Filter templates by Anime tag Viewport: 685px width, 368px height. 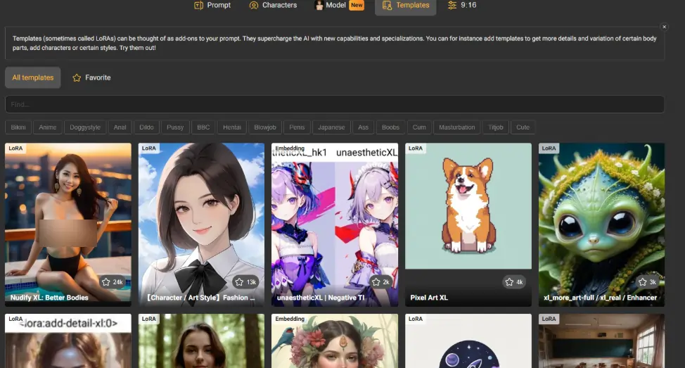[x=48, y=127]
